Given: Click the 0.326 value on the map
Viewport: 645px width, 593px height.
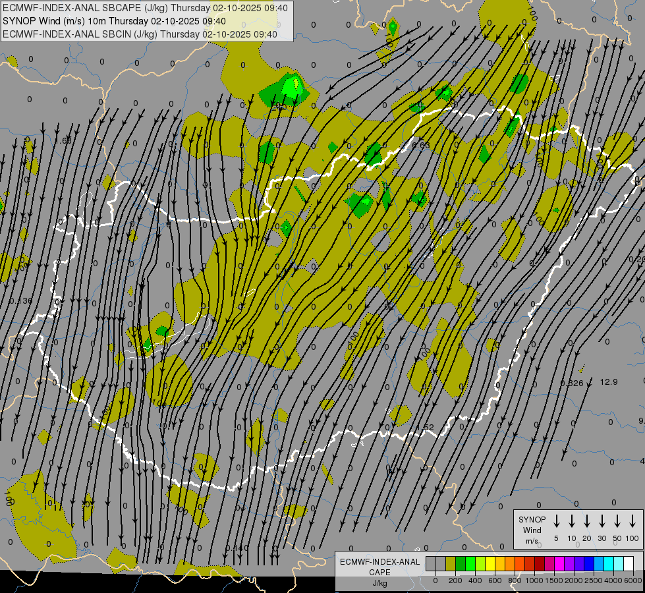Looking at the screenshot, I should [571, 383].
